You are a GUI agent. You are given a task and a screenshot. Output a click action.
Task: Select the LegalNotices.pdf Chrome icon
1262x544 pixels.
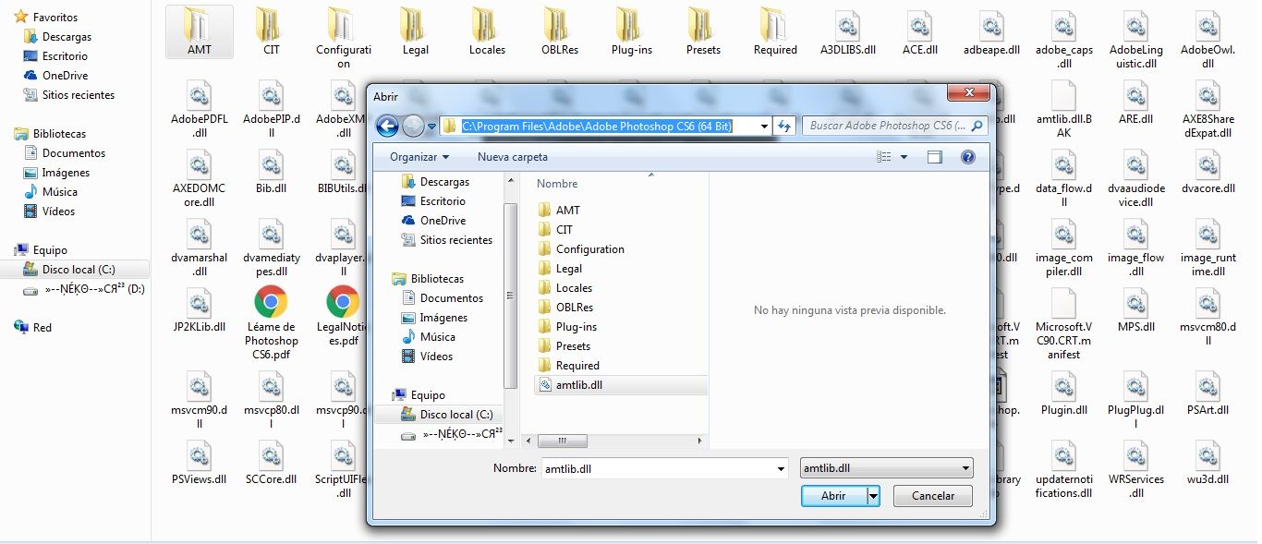point(343,301)
